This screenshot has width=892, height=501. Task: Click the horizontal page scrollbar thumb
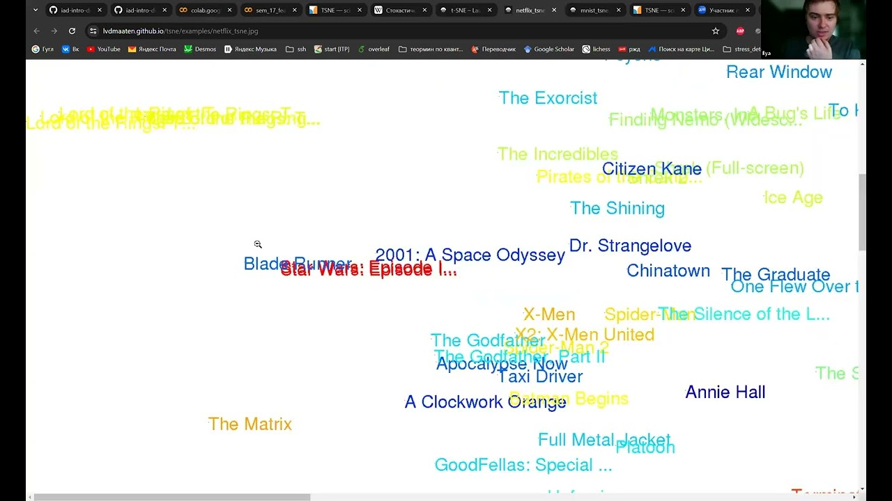pyautogui.click(x=172, y=497)
